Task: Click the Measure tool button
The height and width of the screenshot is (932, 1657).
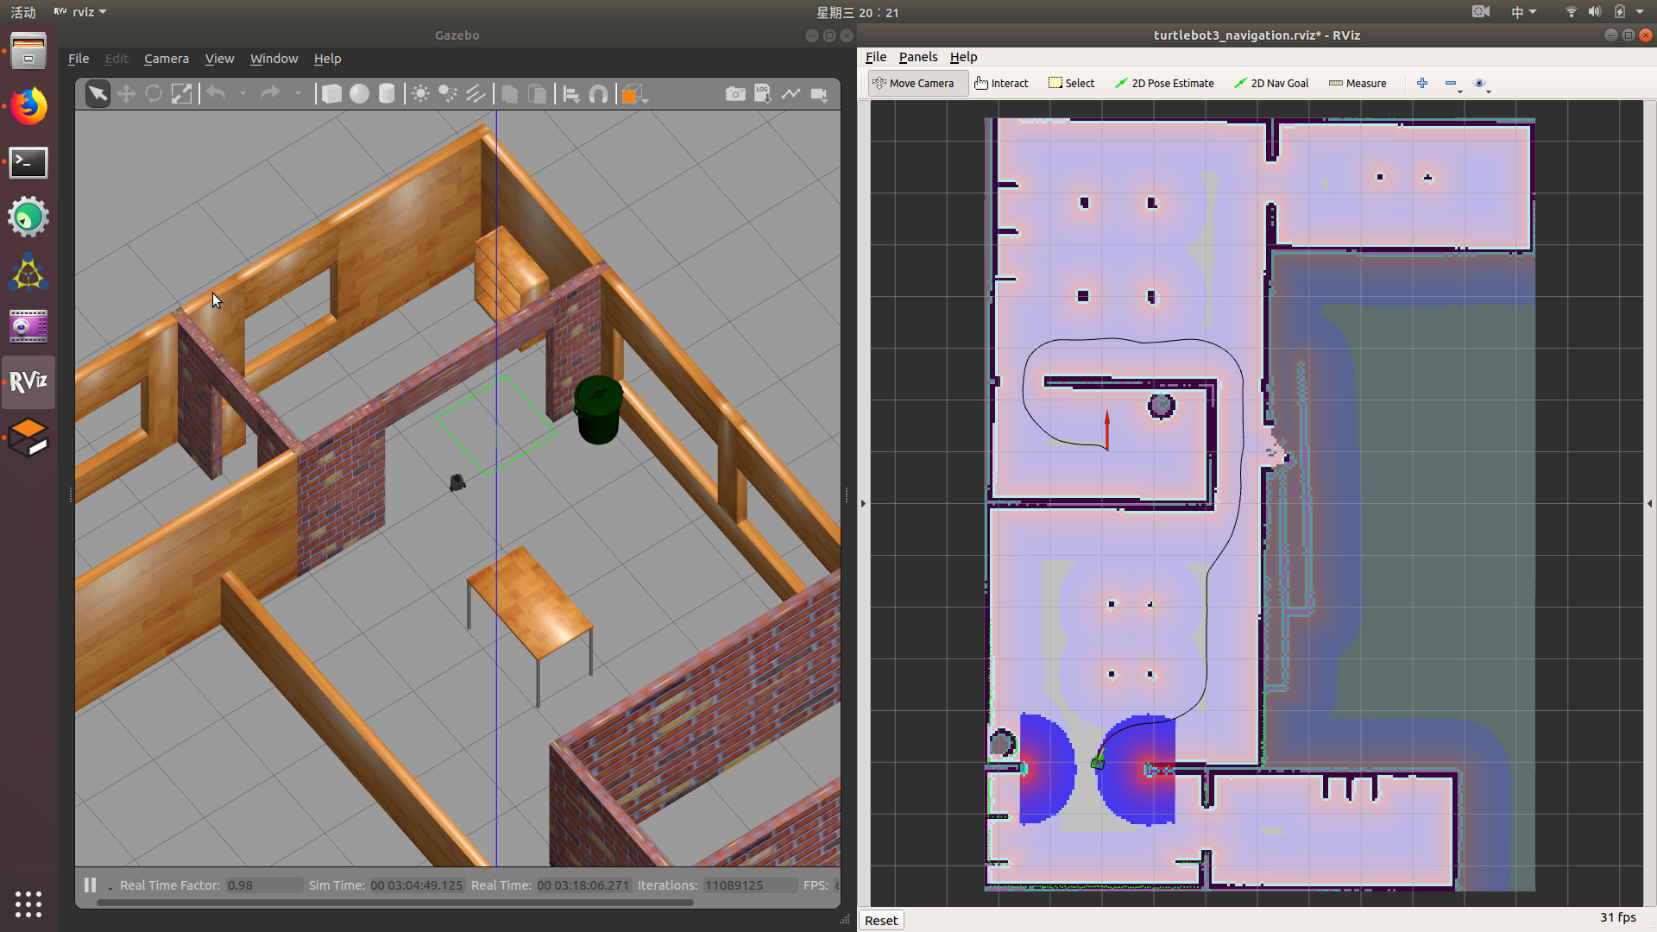Action: (1358, 84)
